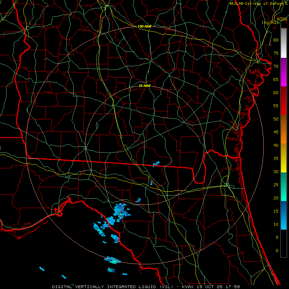289x289 pixels.
Task: Click the scale value 70
Action: (x=276, y=66)
